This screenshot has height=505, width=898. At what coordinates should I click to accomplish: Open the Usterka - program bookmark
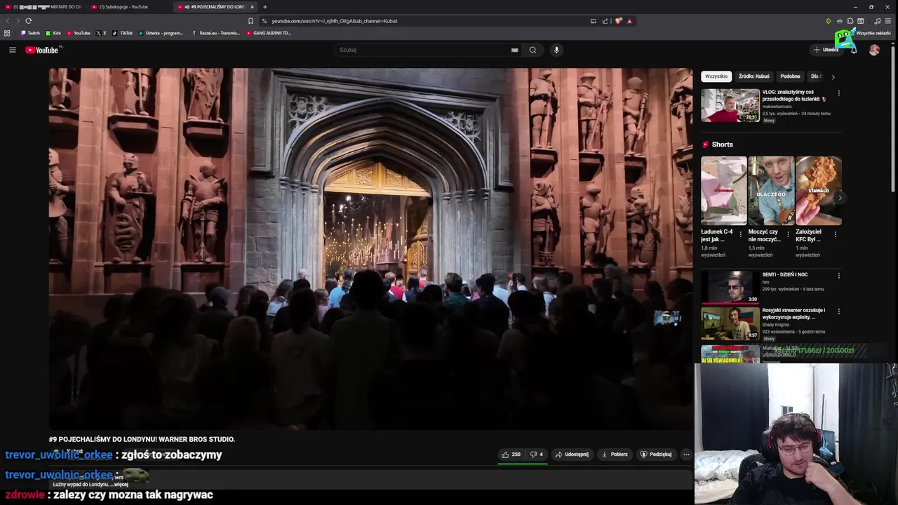click(161, 33)
